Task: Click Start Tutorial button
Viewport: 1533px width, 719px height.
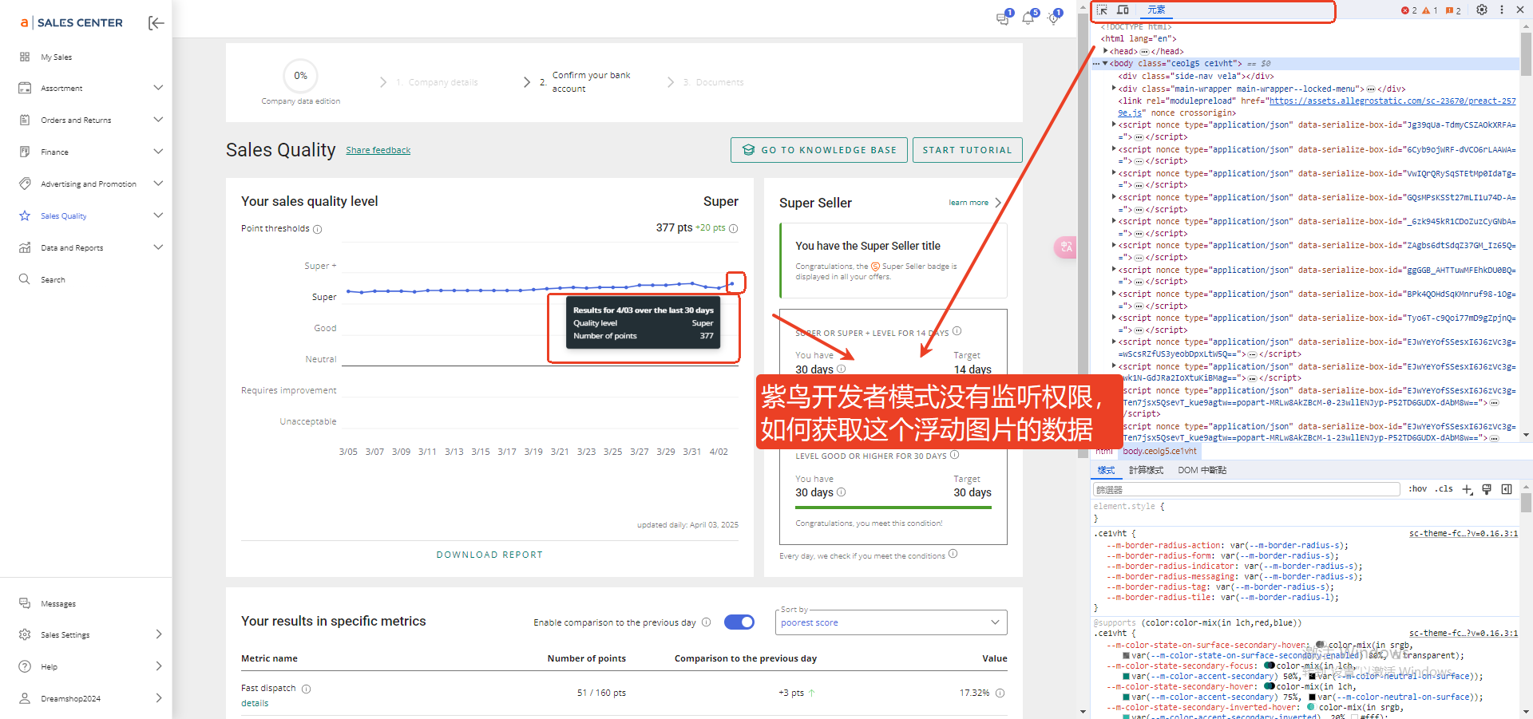Action: (x=968, y=150)
